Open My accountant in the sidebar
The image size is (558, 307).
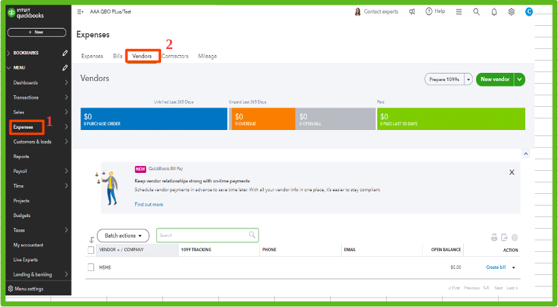click(x=28, y=245)
